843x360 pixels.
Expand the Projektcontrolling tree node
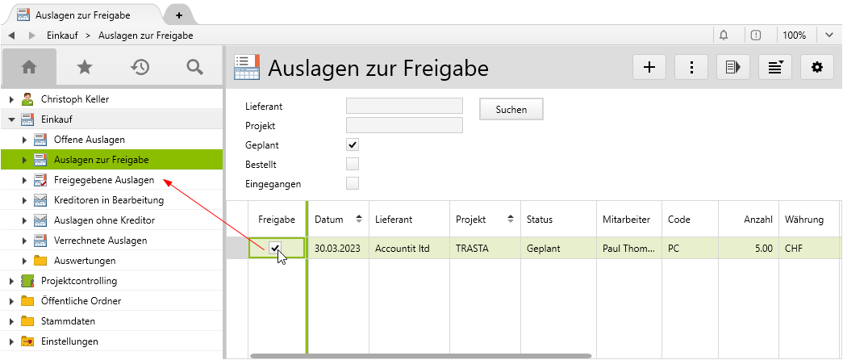(x=11, y=281)
